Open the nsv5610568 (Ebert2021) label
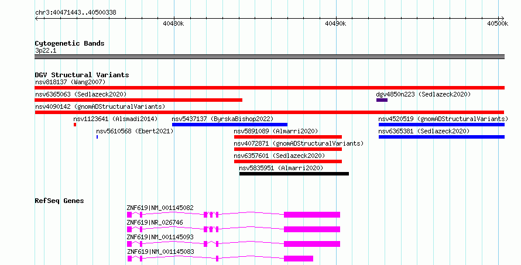The image size is (521, 265). click(x=135, y=131)
